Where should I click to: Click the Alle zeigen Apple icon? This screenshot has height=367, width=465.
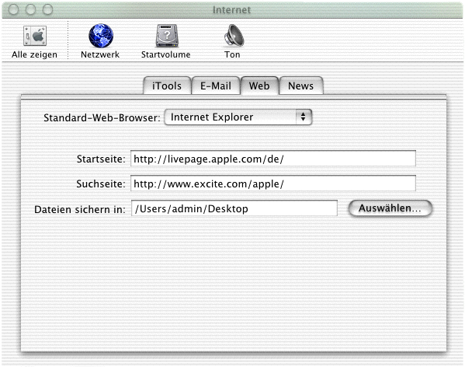point(35,36)
